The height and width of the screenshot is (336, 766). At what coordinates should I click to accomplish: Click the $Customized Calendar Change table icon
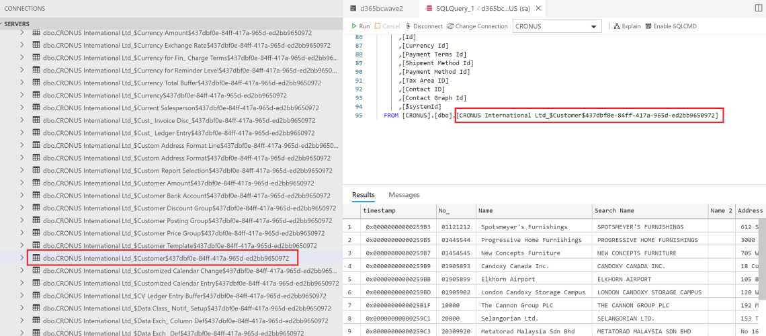36,270
